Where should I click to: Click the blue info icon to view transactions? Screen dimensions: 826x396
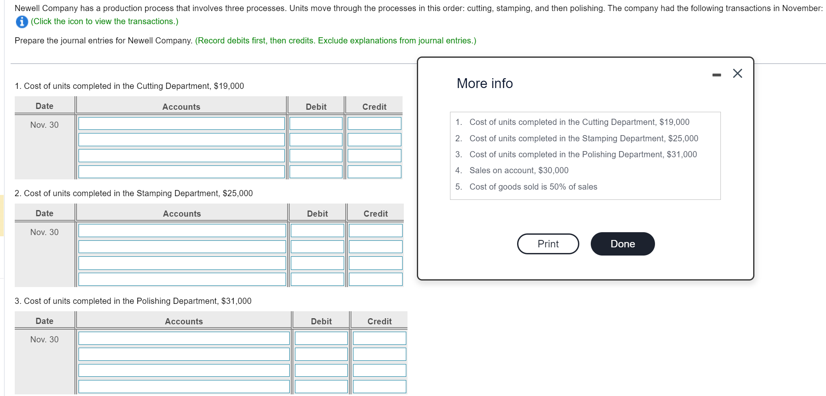click(x=21, y=21)
